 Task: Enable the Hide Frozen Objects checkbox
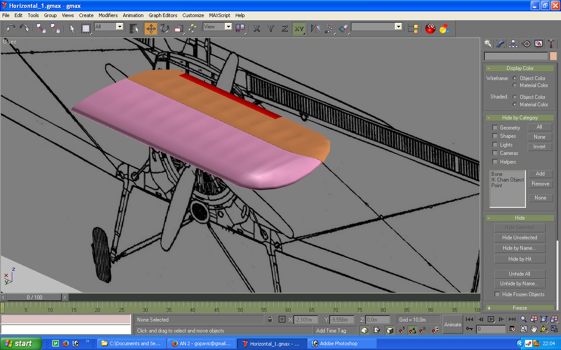point(497,294)
